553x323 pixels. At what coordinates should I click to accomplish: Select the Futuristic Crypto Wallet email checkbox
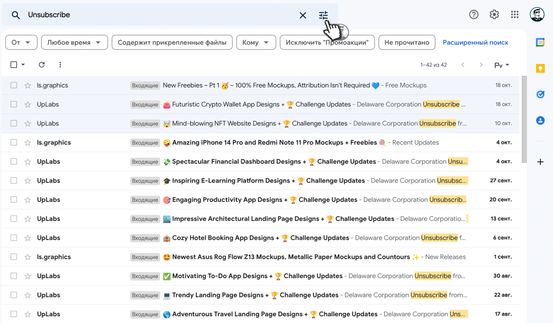[x=14, y=104]
